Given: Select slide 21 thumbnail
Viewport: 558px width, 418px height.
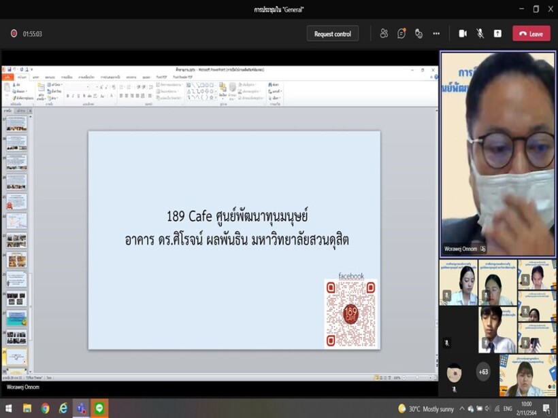Looking at the screenshot, I should pos(16,202).
